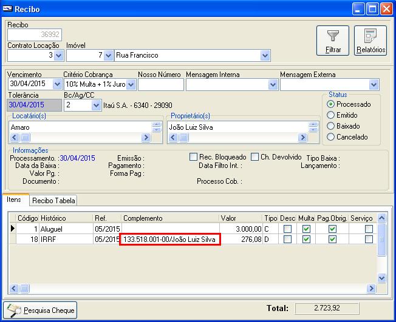Choose the Cancelado status radio button
396x322 pixels.
click(330, 137)
